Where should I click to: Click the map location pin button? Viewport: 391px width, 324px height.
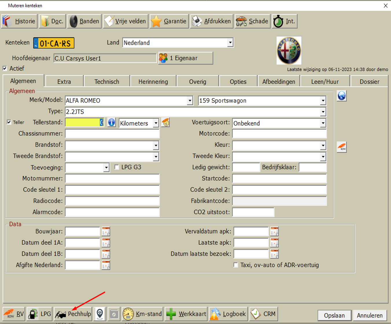click(100, 314)
